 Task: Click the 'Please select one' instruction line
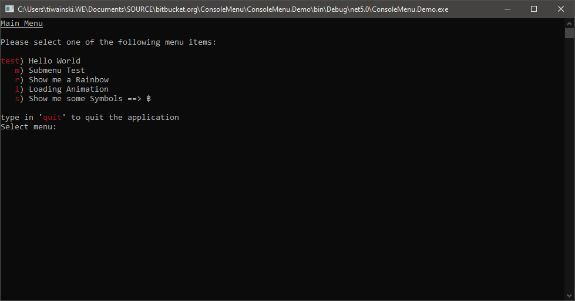click(x=109, y=42)
